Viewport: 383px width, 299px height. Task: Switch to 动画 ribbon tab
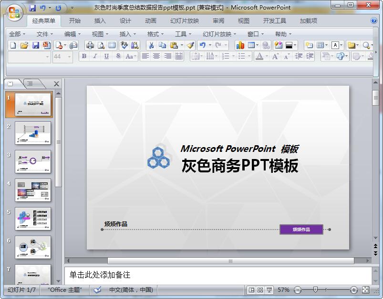tap(151, 21)
